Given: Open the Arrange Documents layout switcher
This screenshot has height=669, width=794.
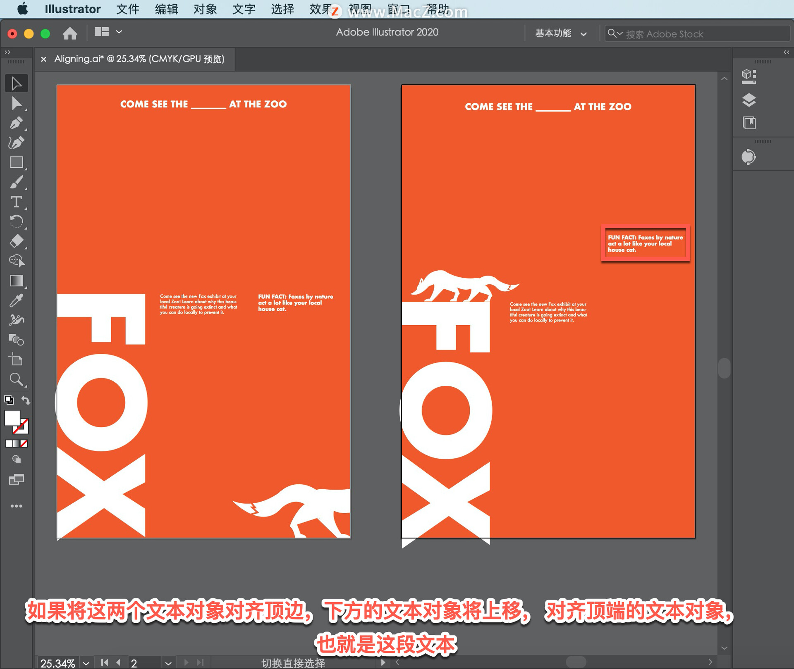Looking at the screenshot, I should point(108,32).
